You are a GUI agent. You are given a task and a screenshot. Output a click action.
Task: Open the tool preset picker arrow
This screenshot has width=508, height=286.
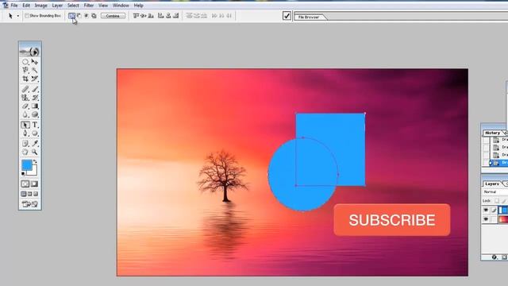(17, 16)
